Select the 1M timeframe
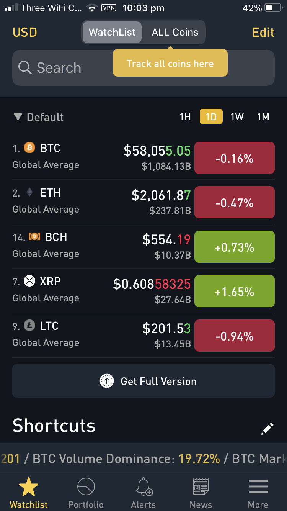The image size is (287, 511). [x=263, y=117]
